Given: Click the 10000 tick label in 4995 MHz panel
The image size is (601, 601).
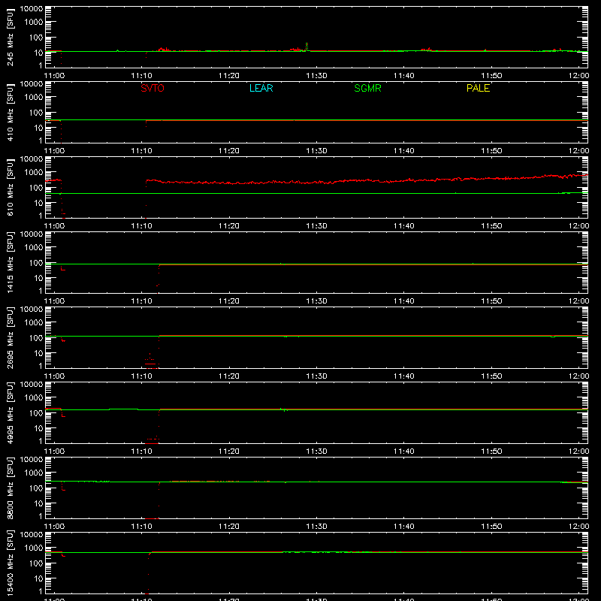Looking at the screenshot, I should [x=32, y=385].
